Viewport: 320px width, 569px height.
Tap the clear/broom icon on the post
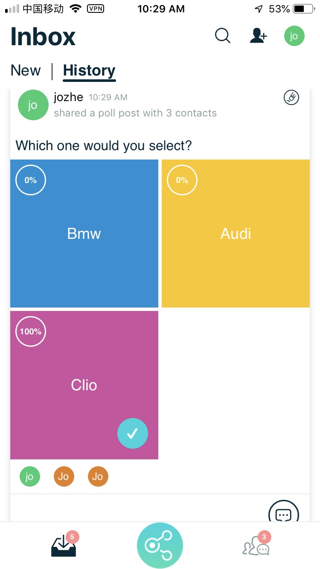point(291,98)
